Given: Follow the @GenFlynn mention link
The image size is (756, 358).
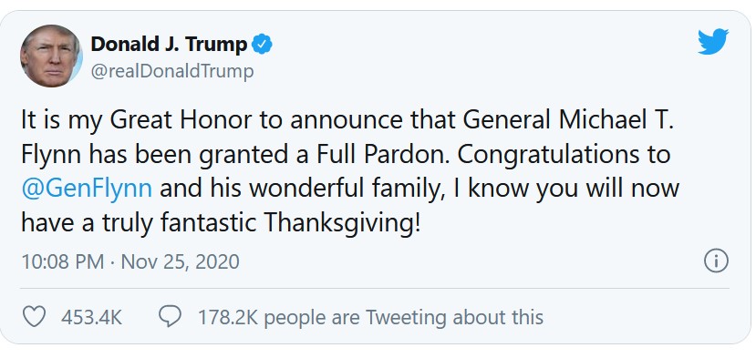Looking at the screenshot, I should click(88, 189).
